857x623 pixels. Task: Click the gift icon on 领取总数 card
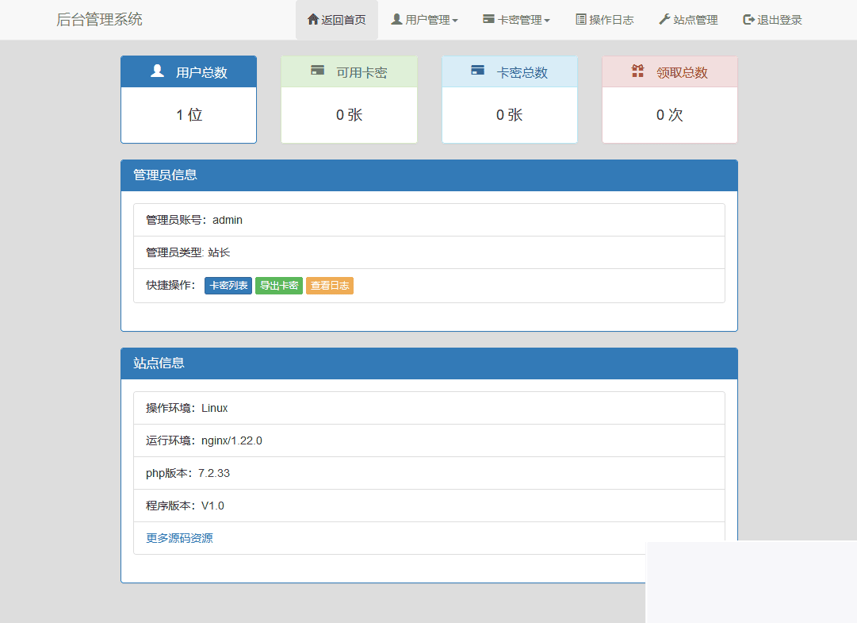point(637,71)
